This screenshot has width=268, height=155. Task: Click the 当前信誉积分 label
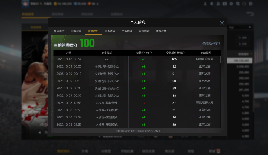point(65,45)
